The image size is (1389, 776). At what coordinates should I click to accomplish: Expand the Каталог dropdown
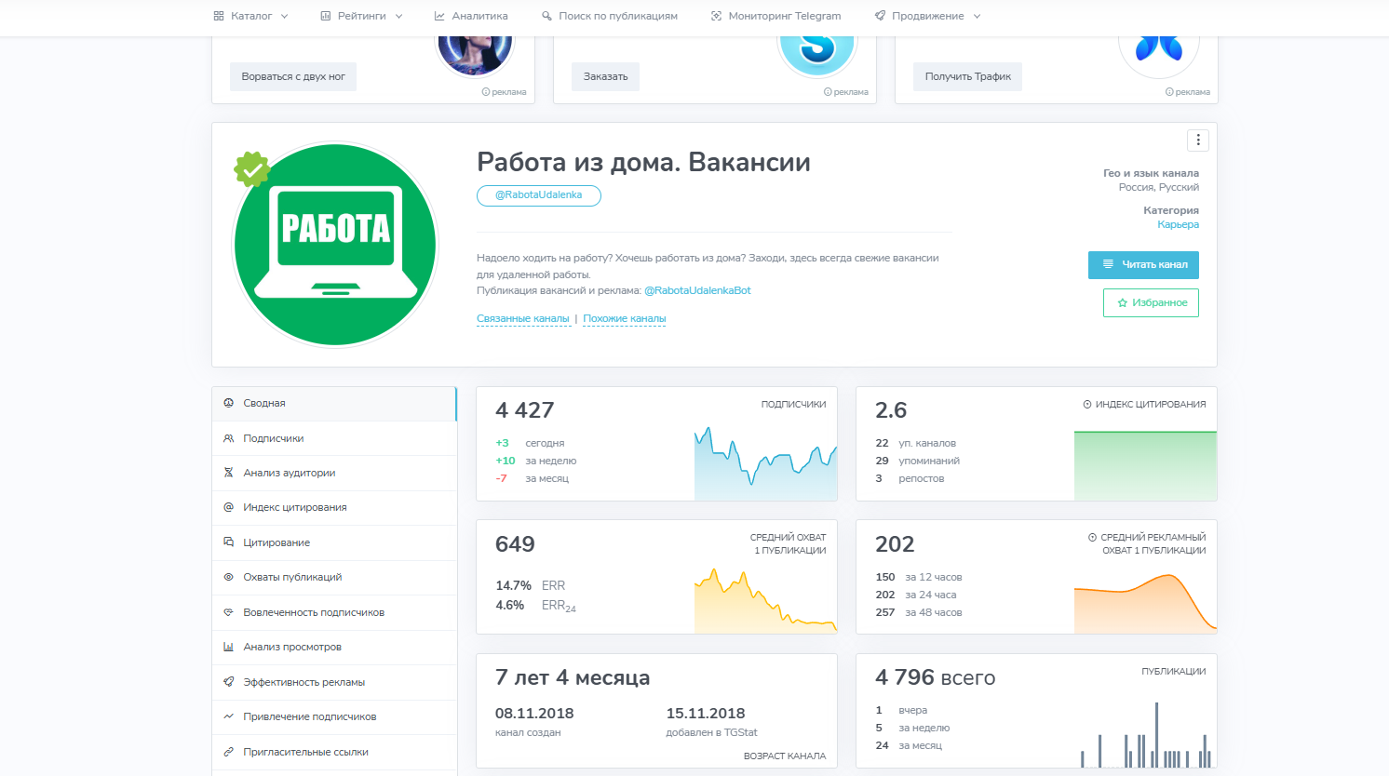pos(249,15)
